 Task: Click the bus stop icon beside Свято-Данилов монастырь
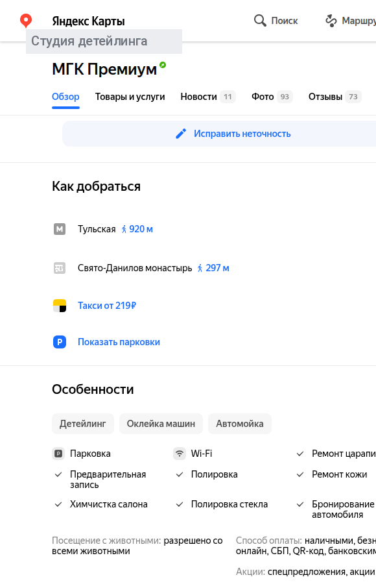(60, 268)
